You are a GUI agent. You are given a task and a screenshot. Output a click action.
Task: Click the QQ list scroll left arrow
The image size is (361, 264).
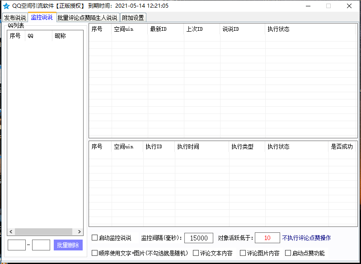click(11, 231)
